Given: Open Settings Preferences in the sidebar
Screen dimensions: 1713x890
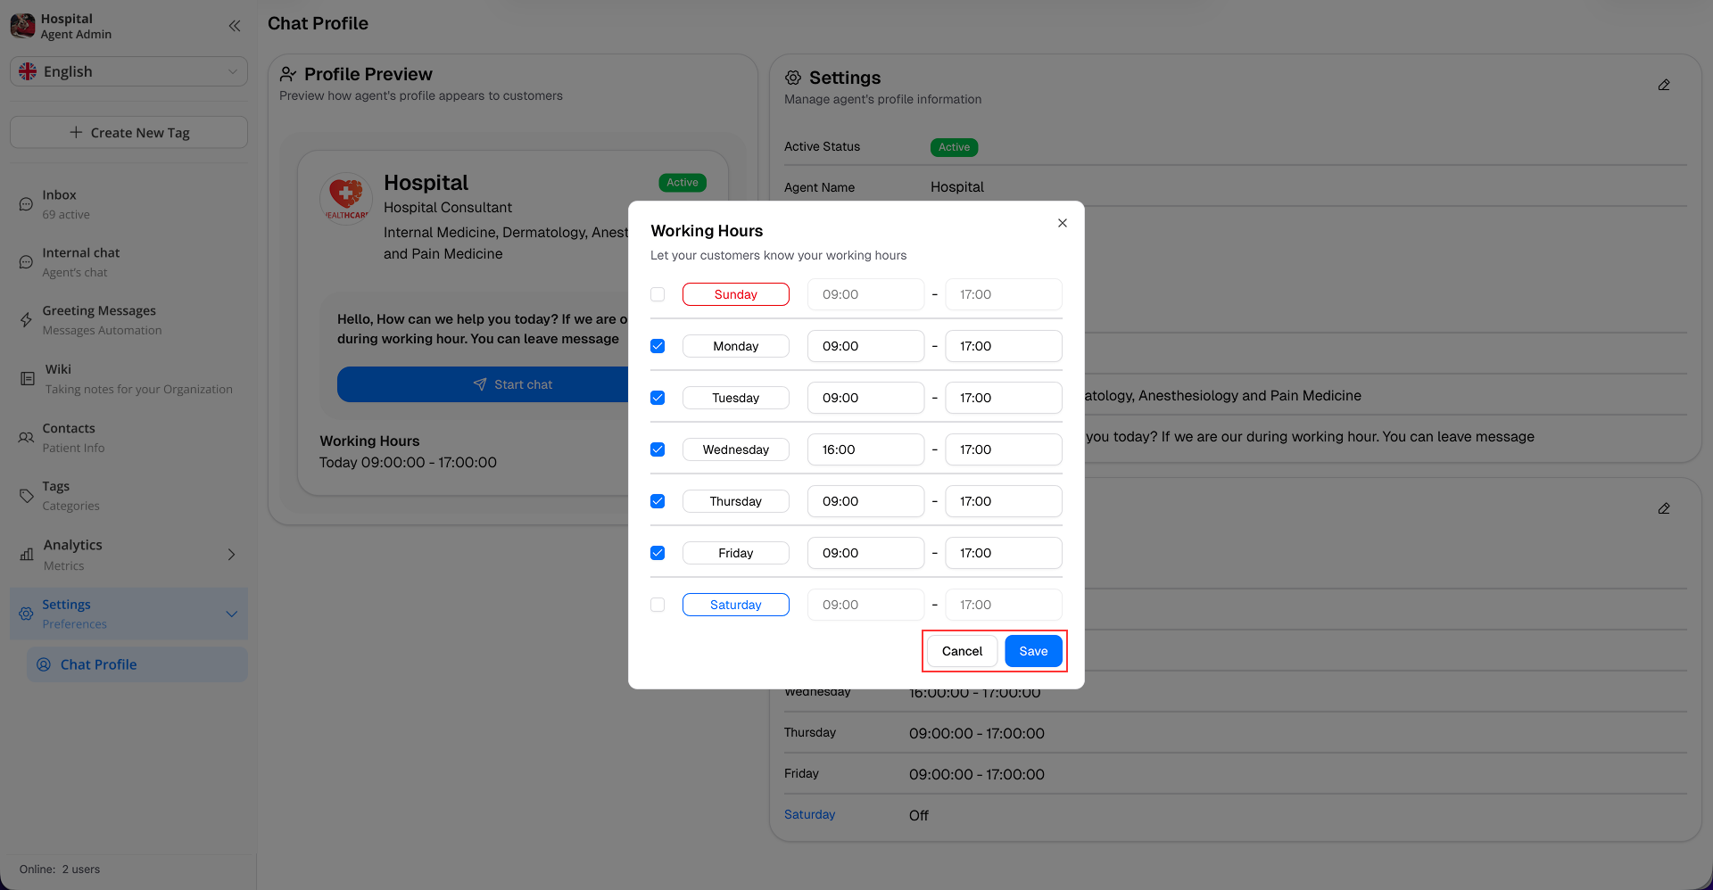Looking at the screenshot, I should click(x=66, y=614).
